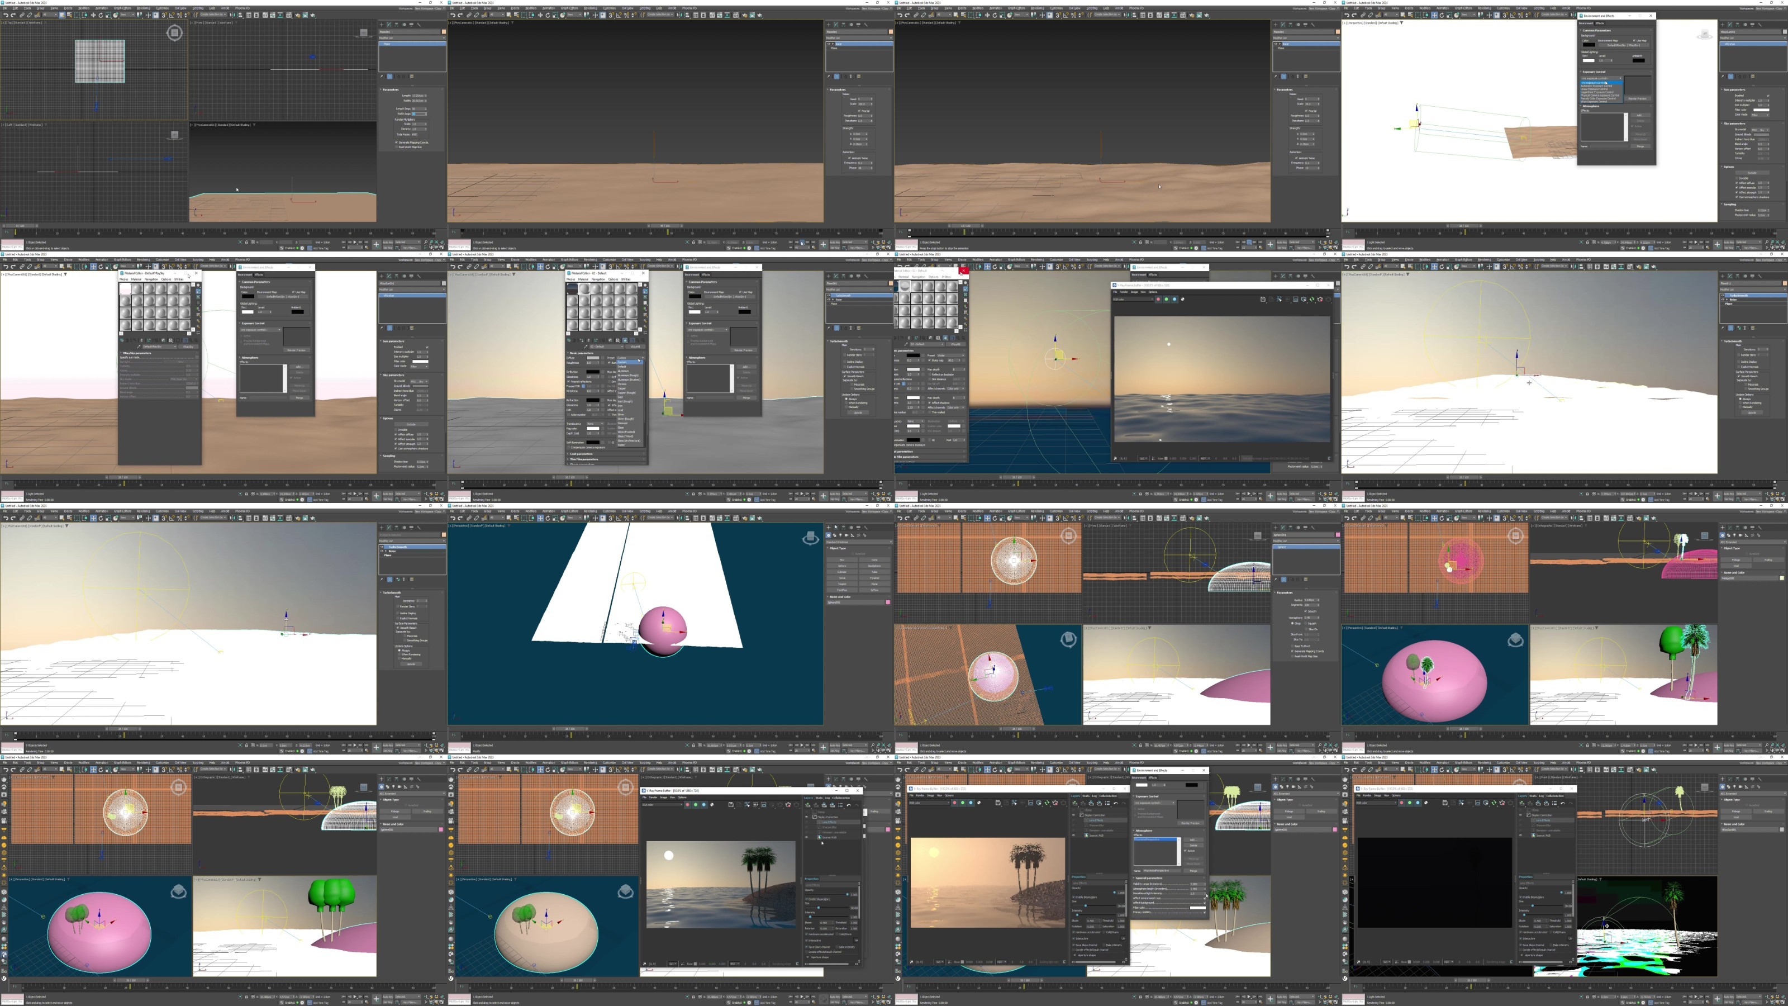Open Mirror tool in the Plane001 four-viewport frame

[x=232, y=15]
